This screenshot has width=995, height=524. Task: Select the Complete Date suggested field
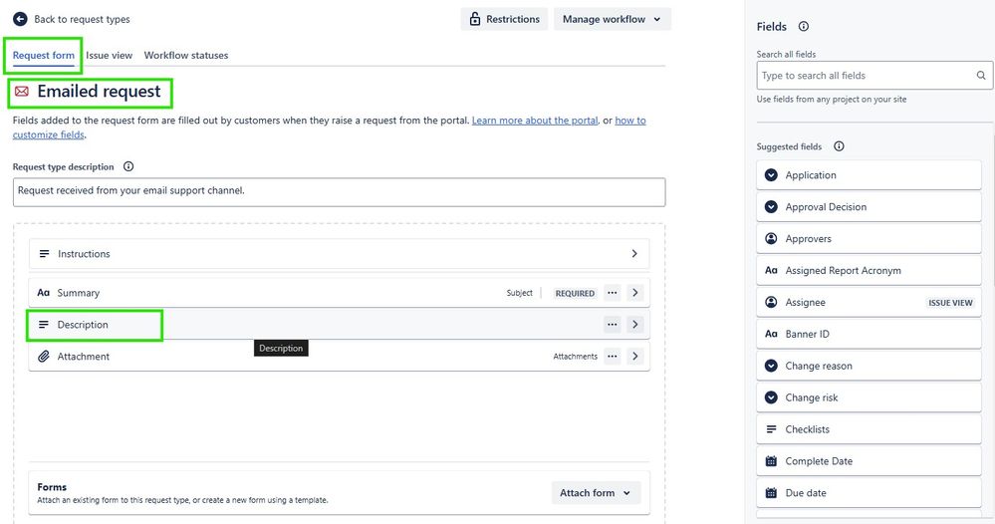pyautogui.click(x=869, y=461)
